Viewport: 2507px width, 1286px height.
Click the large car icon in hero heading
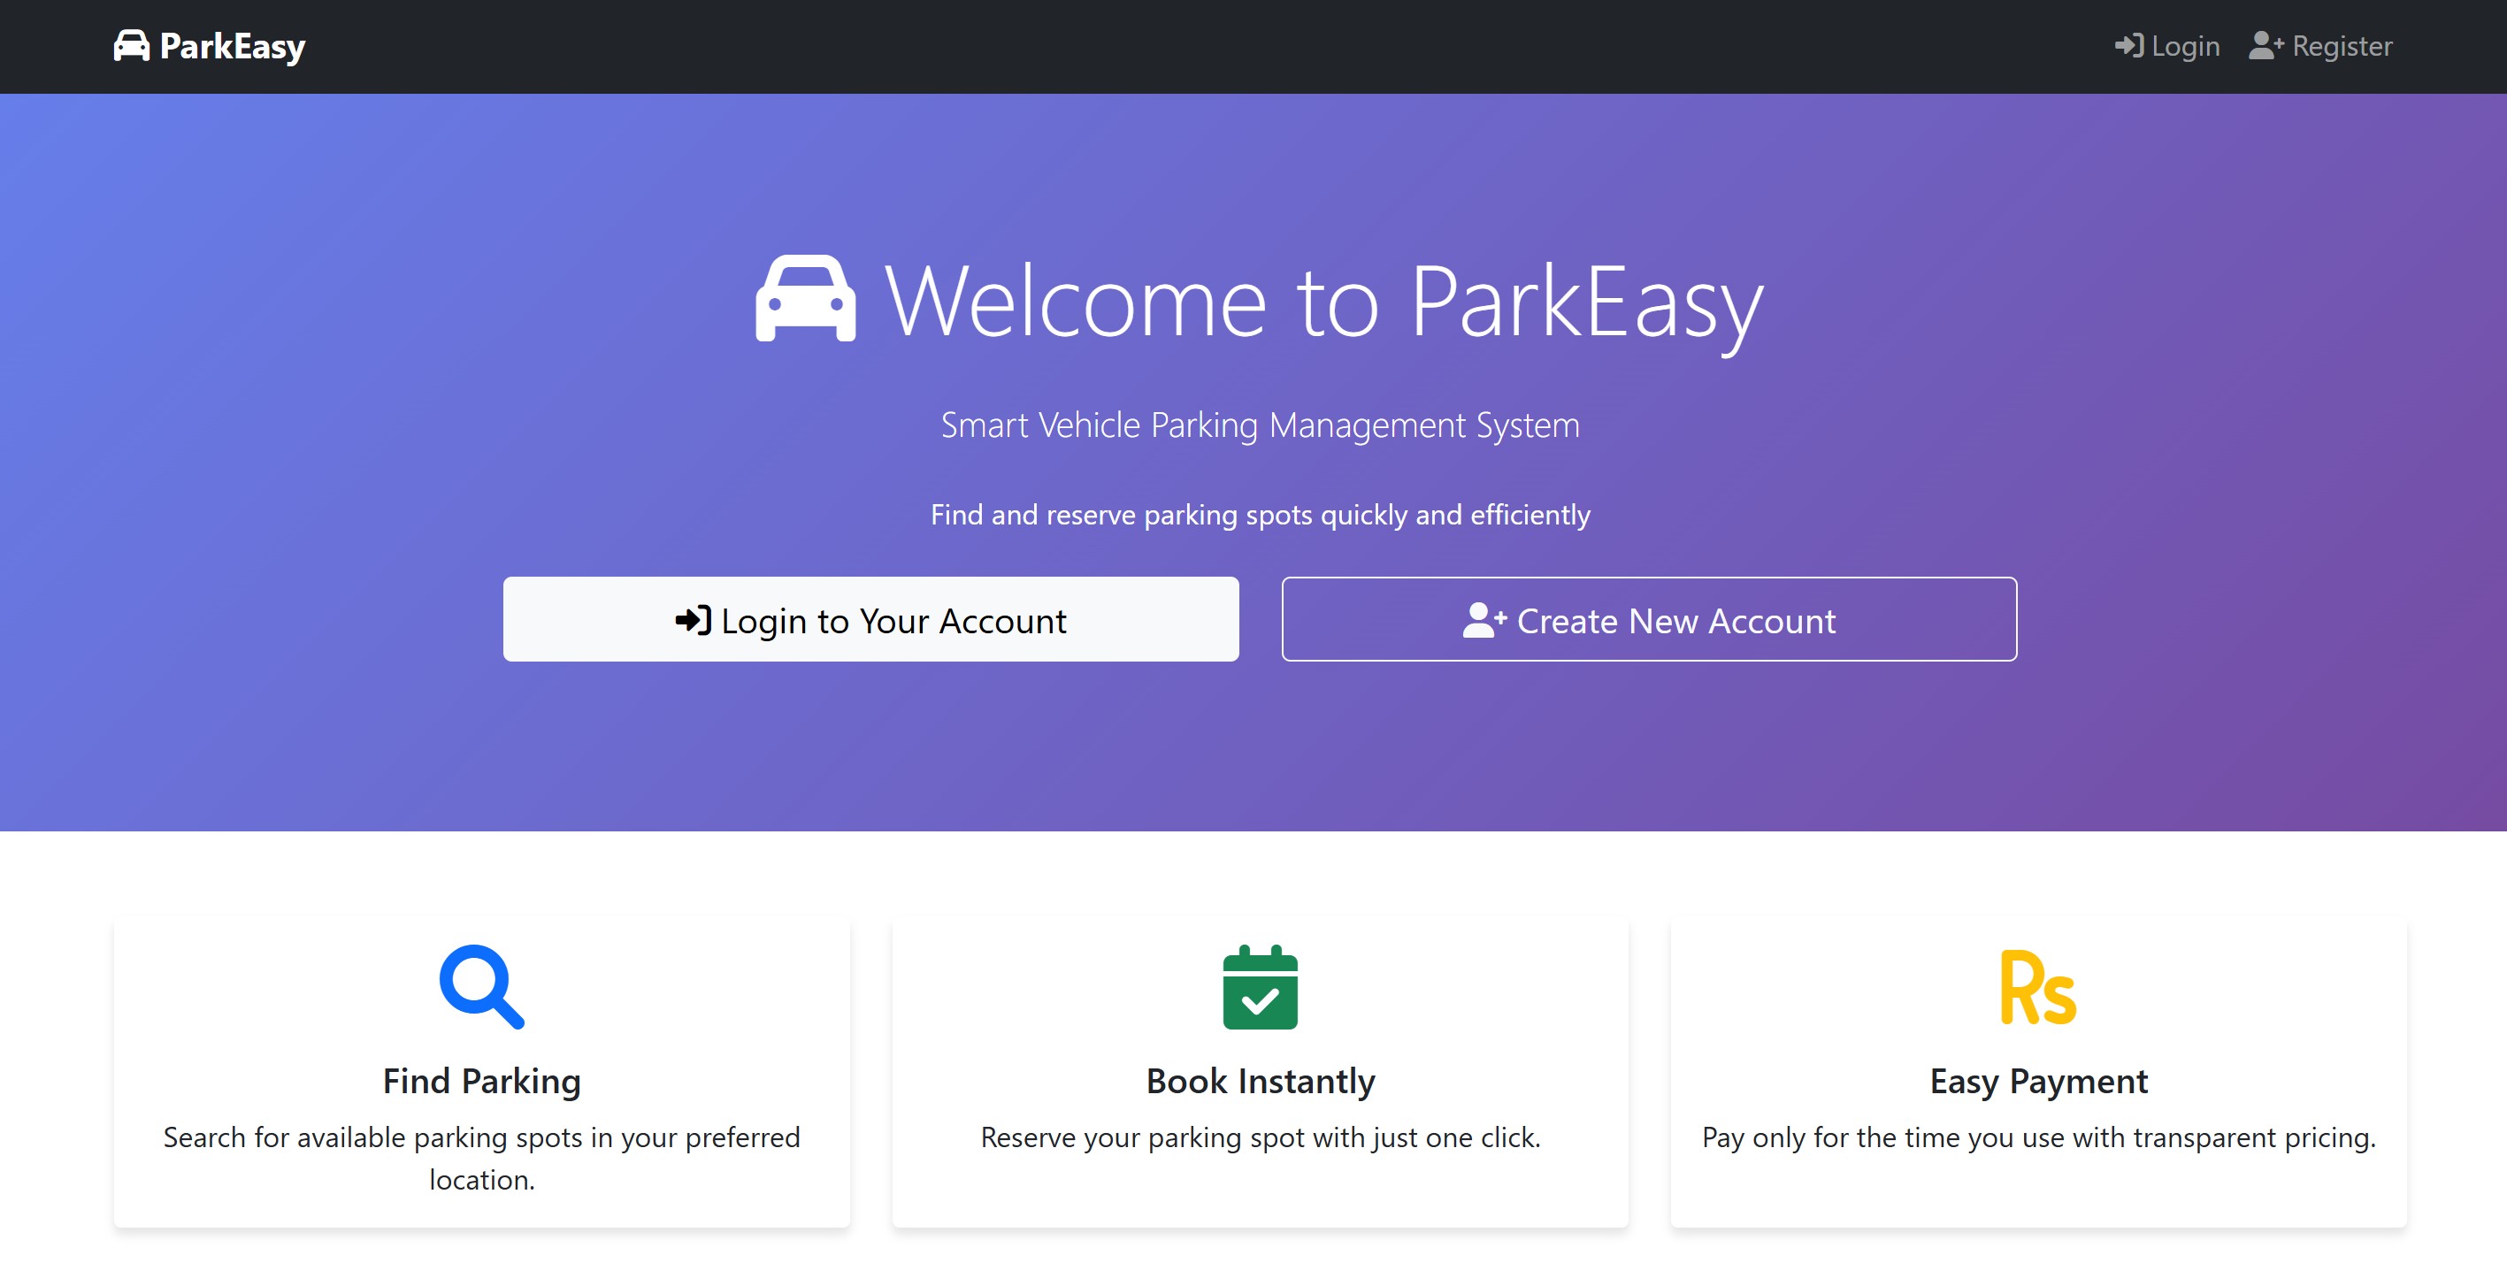[x=806, y=299]
